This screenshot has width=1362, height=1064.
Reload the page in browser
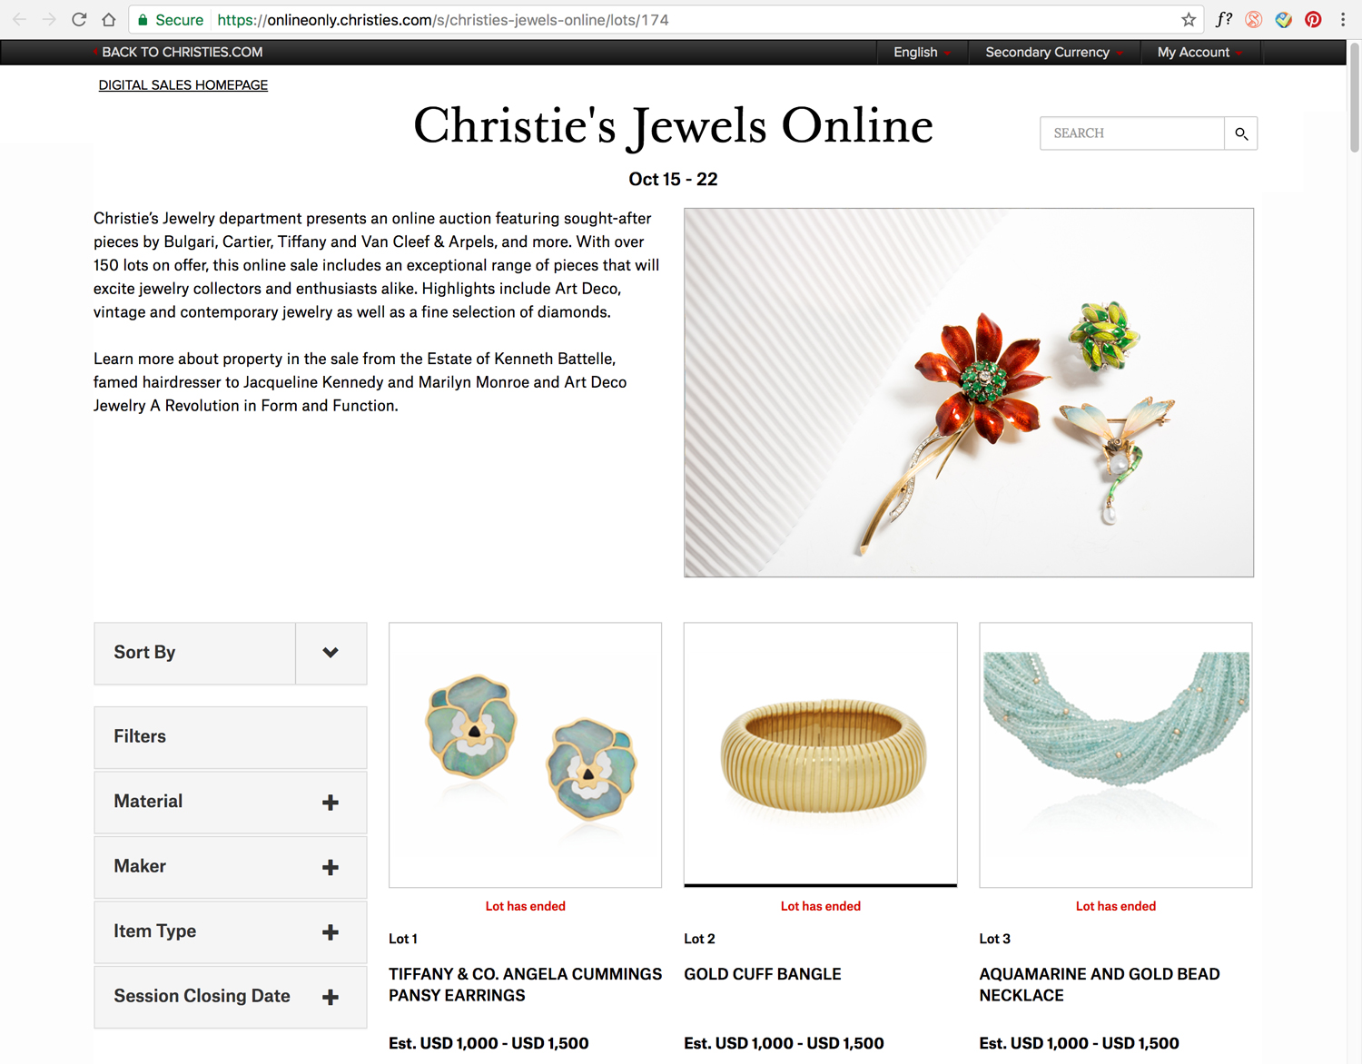[x=79, y=20]
